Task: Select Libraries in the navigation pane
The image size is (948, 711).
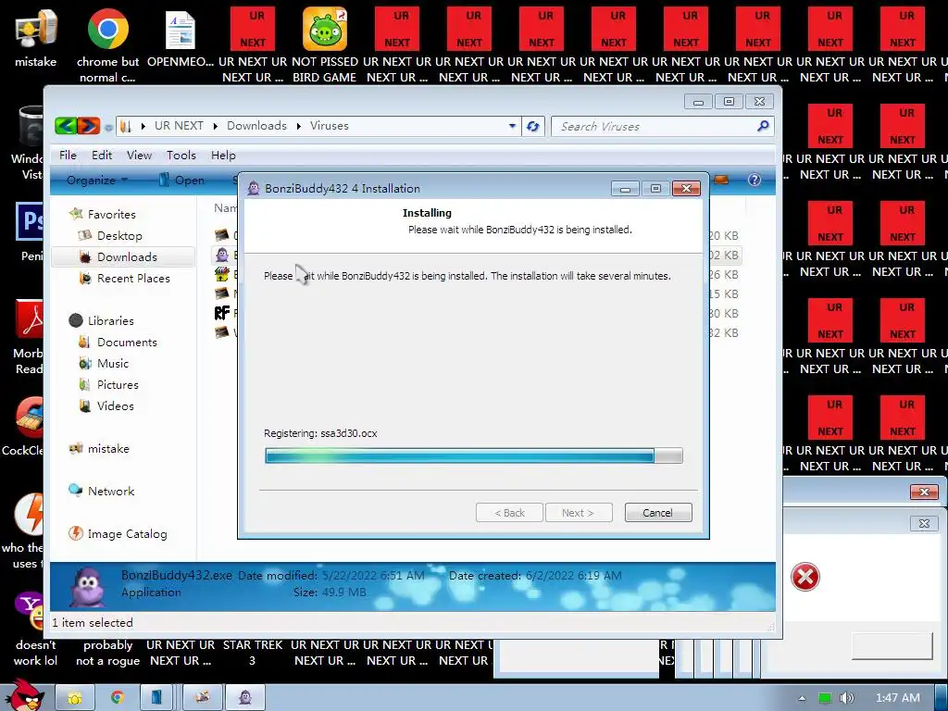Action: (110, 320)
